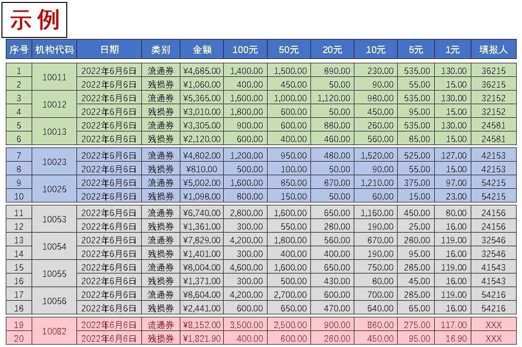Viewport: 522px width, 347px height.
Task: Select the amount cell ¥2,441.00
Action: 202,309
